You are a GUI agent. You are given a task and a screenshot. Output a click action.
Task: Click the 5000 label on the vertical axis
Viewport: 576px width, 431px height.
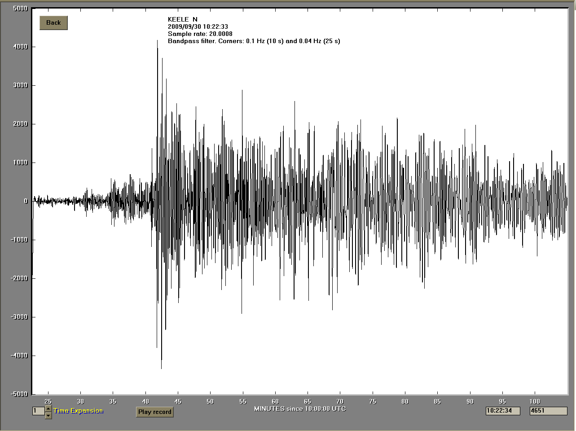21,8
